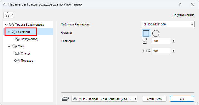Select the Воздуховод tree item
The image size is (199, 105).
click(x=29, y=39)
